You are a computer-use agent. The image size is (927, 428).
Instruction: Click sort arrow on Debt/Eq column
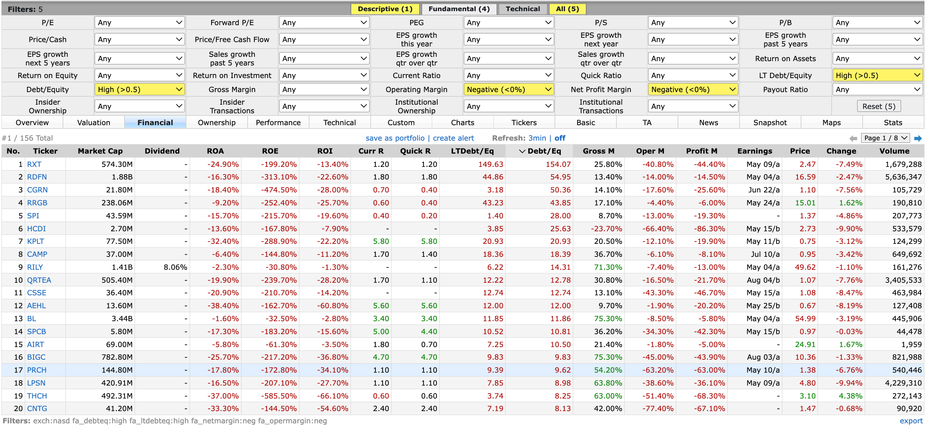pos(522,151)
